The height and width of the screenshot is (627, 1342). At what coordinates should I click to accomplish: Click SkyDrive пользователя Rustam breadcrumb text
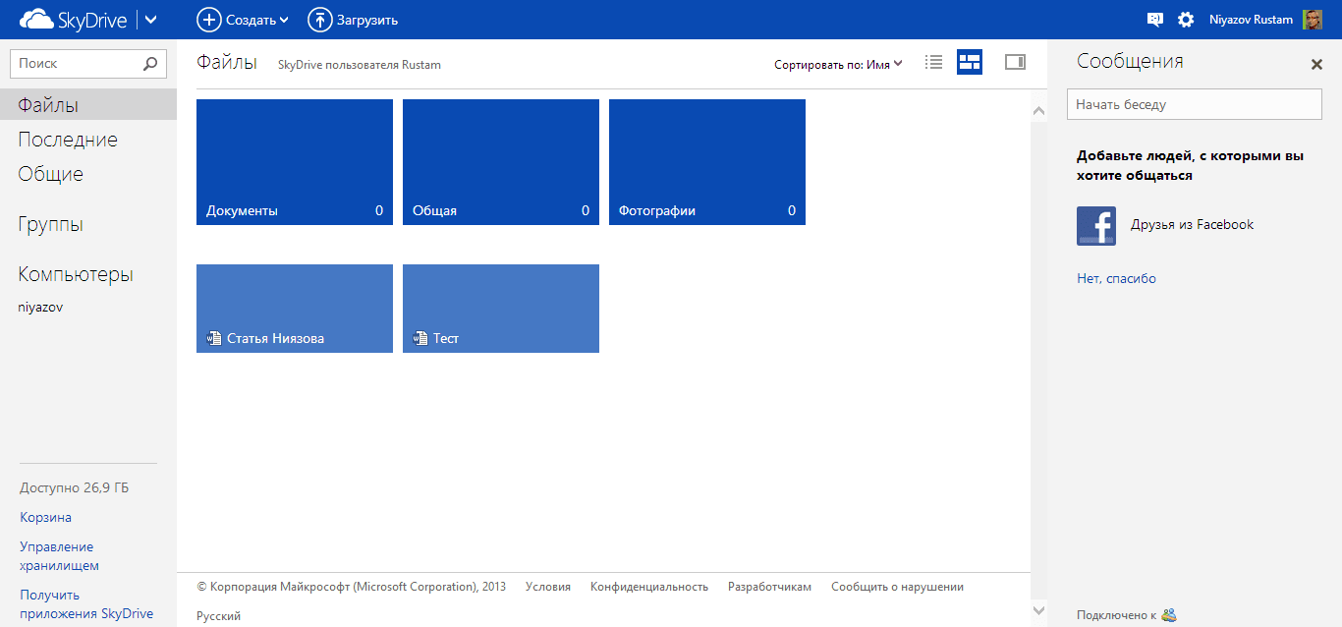point(360,65)
